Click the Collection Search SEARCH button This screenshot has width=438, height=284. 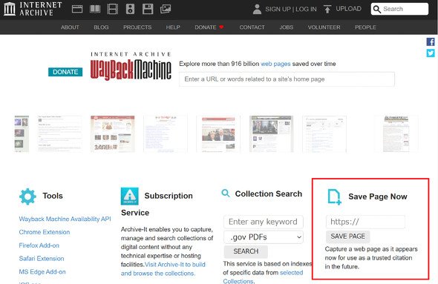point(246,251)
